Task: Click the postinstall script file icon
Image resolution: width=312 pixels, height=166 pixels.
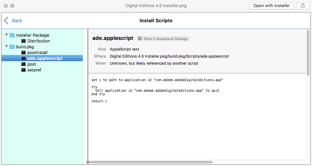Action: pyautogui.click(x=24, y=52)
